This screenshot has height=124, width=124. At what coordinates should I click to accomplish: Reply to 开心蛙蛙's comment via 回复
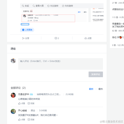31,120
